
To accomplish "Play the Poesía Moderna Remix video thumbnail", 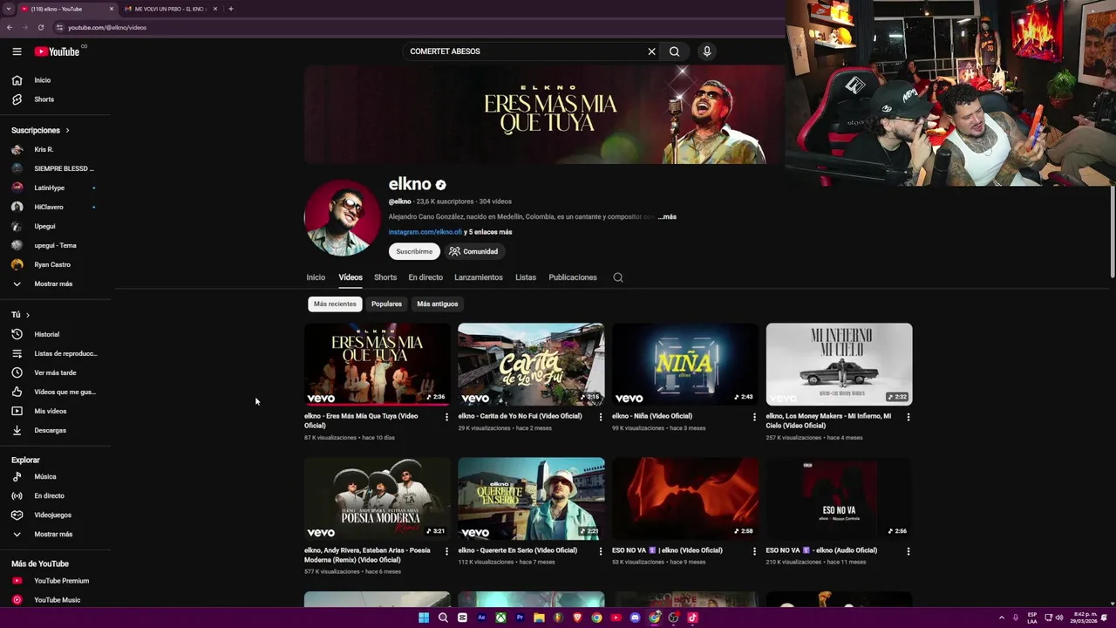I will coord(377,499).
